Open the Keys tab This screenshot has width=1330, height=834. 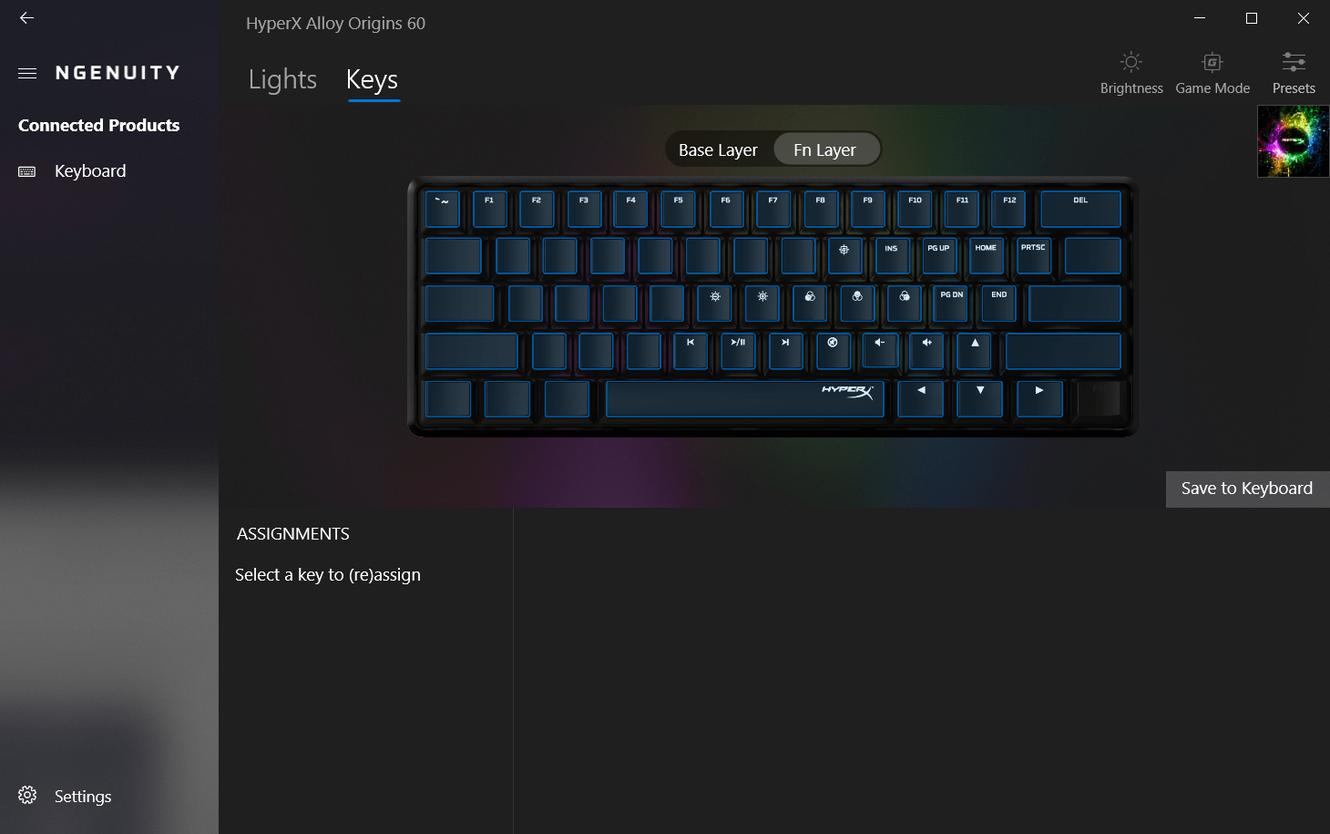(373, 80)
